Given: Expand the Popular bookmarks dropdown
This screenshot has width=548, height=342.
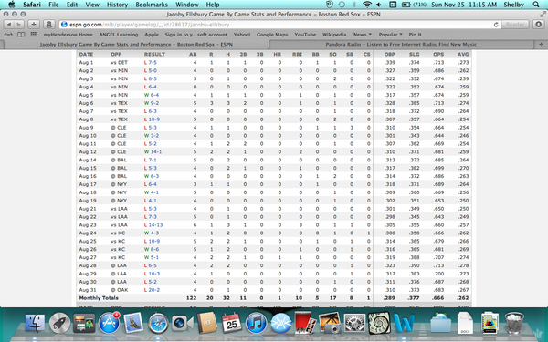Looking at the screenshot, I should 390,35.
